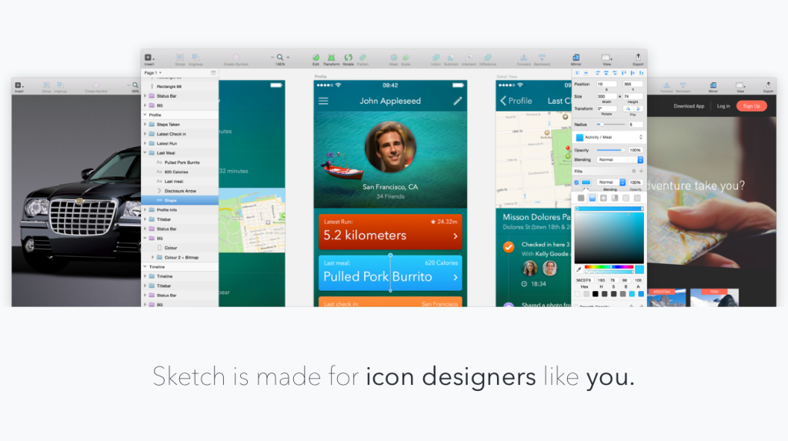Viewport: 788px width, 441px height.
Task: Expand the Profile Info group
Action: click(x=145, y=209)
